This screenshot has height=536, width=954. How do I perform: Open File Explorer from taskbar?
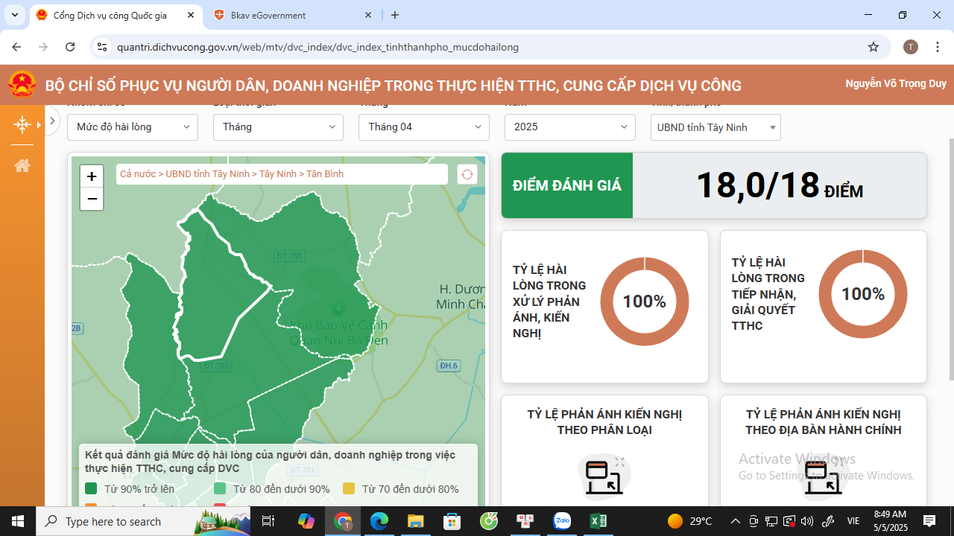[x=416, y=521]
